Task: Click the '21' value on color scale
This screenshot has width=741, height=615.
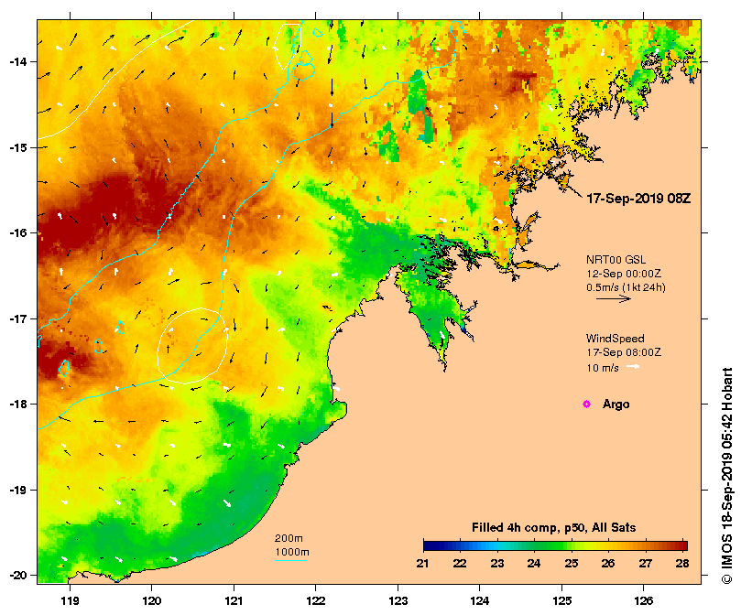Action: pyautogui.click(x=422, y=563)
